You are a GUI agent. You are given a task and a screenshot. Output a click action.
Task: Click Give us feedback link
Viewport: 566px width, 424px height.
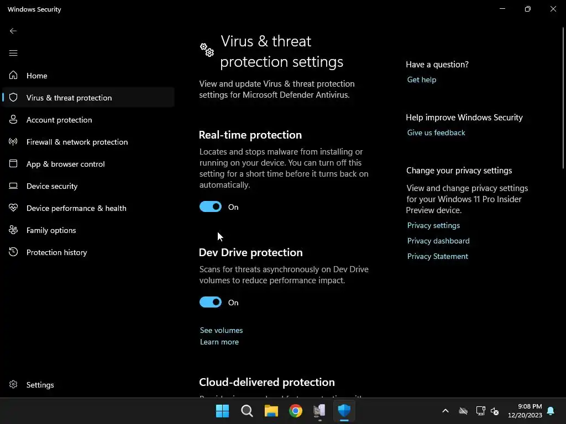436,132
